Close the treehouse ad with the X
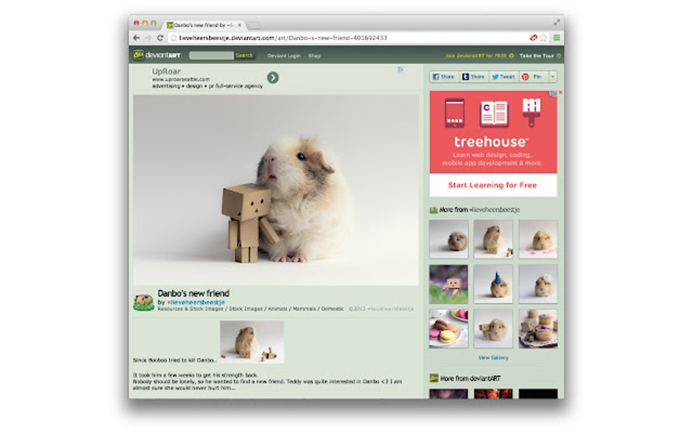693x433 pixels. 560,93
